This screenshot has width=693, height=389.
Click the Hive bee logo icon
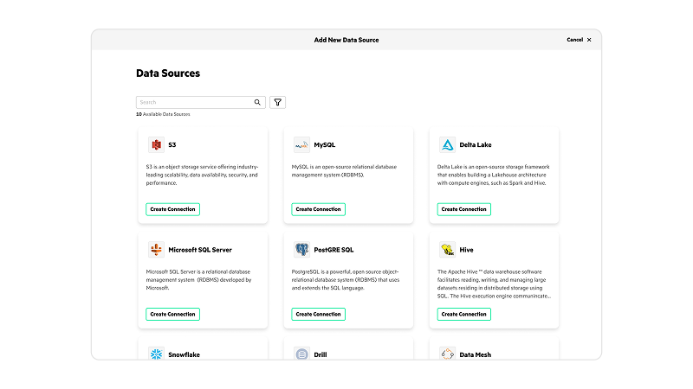[447, 250]
